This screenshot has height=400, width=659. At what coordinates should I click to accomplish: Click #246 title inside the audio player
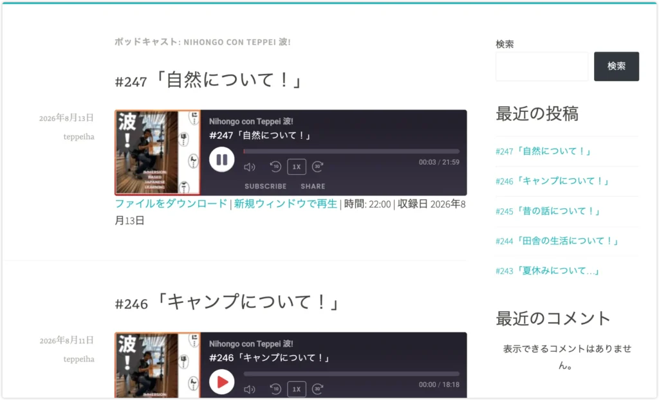[x=270, y=358]
